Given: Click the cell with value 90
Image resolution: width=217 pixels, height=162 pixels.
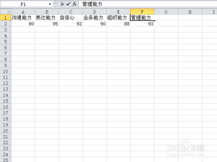Looking at the screenshot, I should click(95, 24).
